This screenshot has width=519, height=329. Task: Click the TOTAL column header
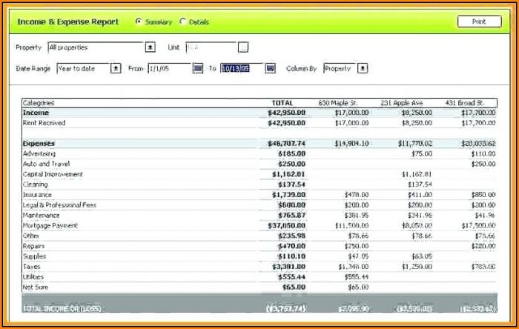pyautogui.click(x=282, y=102)
